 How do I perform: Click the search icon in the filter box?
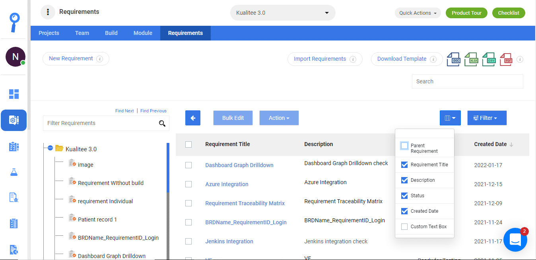(162, 123)
